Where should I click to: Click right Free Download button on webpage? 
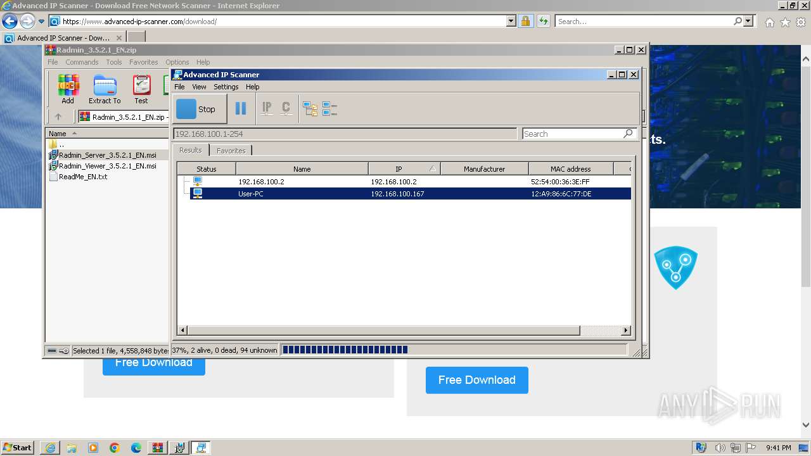[477, 380]
